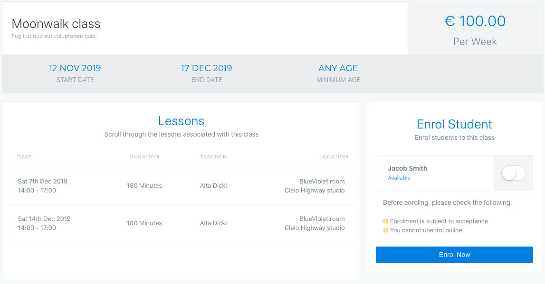Click Alta Dicki in the first lesson

click(x=213, y=186)
